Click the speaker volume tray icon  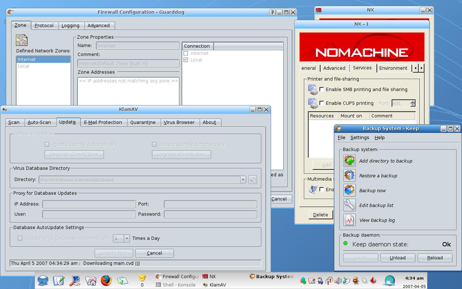coord(338,280)
